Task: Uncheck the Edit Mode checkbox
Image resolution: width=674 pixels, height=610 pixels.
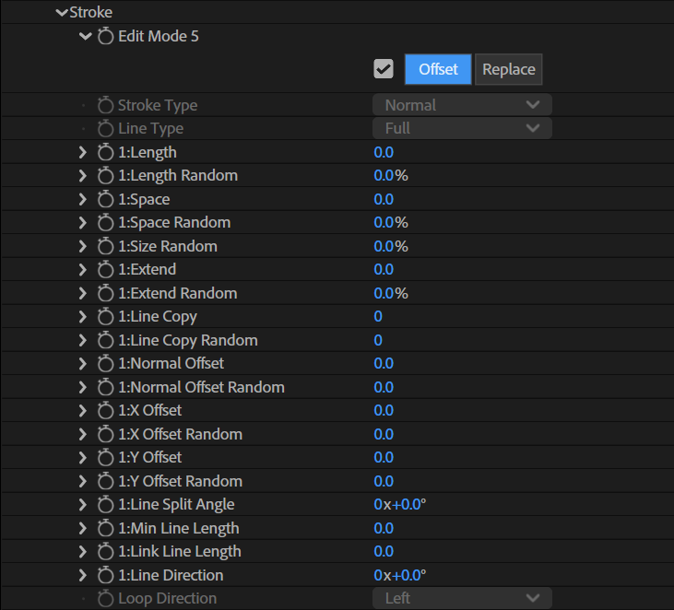Action: [x=384, y=69]
